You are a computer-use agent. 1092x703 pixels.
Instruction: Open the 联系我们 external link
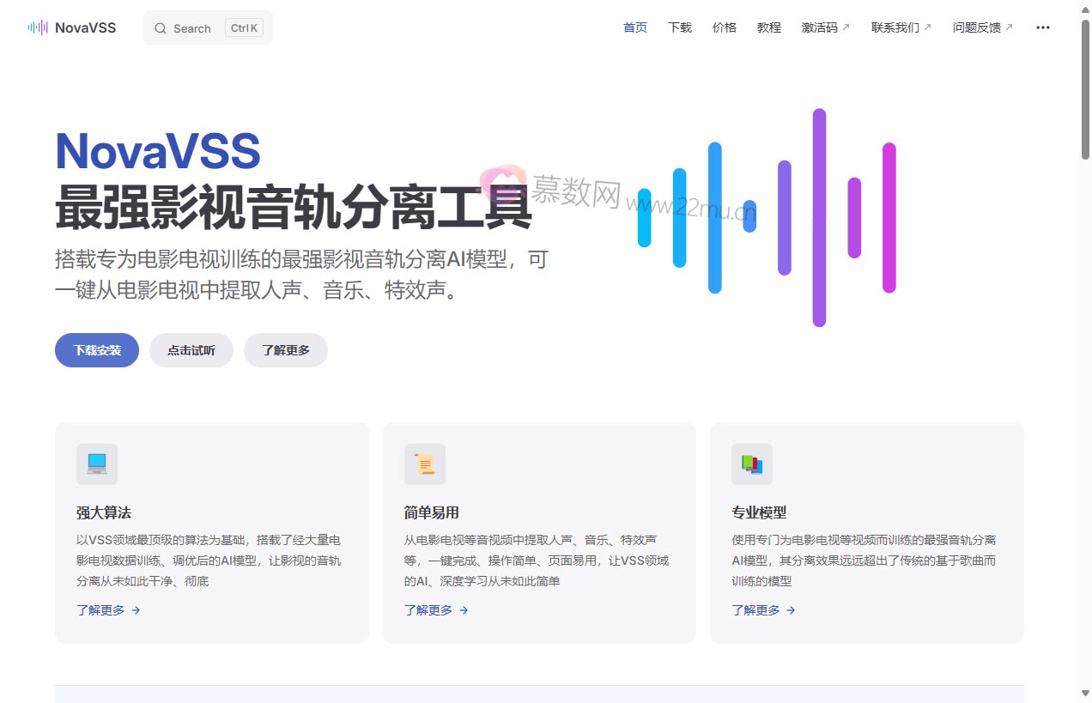(x=901, y=27)
